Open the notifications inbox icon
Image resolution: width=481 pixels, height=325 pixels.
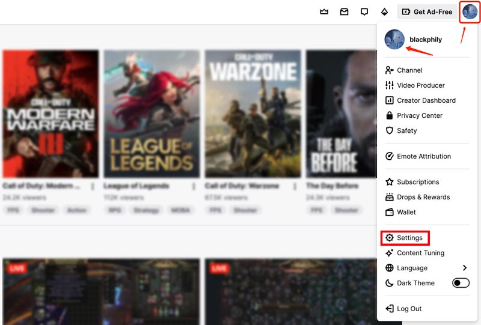(344, 11)
